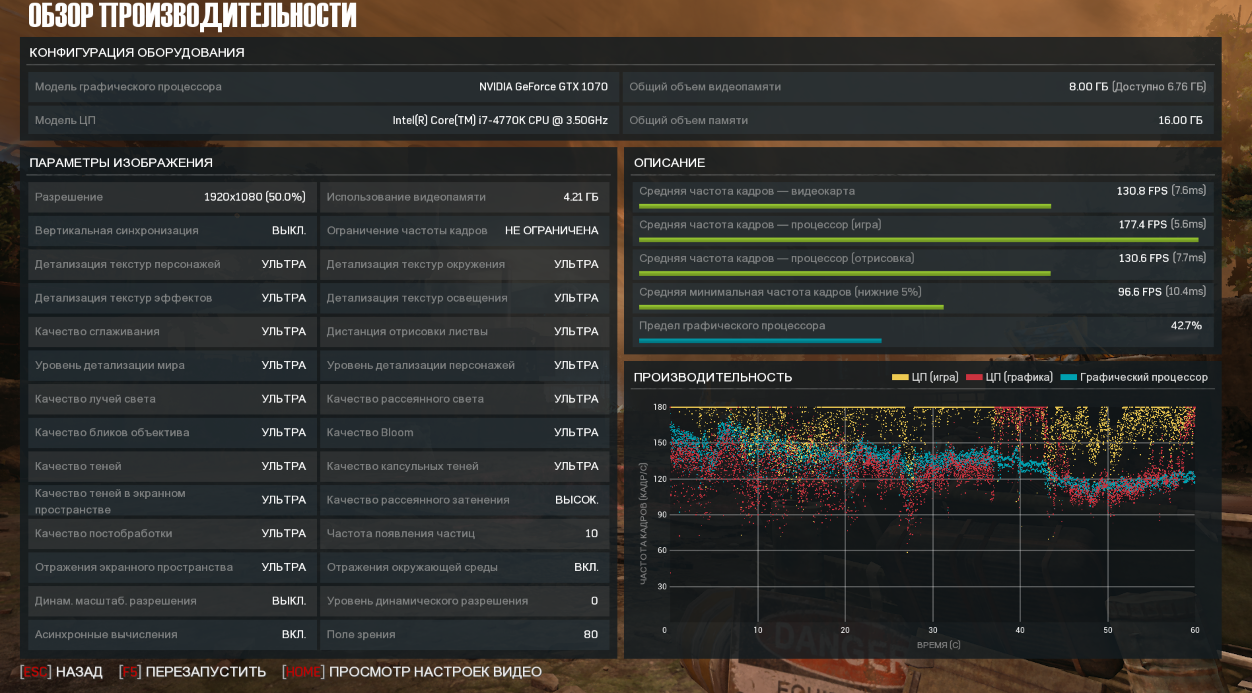Open ПРОСМОТР НАСТРОЕК ВИДЕО via HOME

pos(412,672)
